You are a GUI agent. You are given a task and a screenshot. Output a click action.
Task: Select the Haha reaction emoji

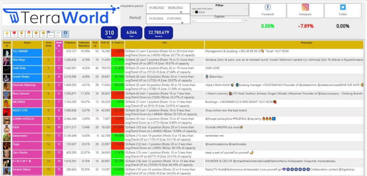(36, 34)
